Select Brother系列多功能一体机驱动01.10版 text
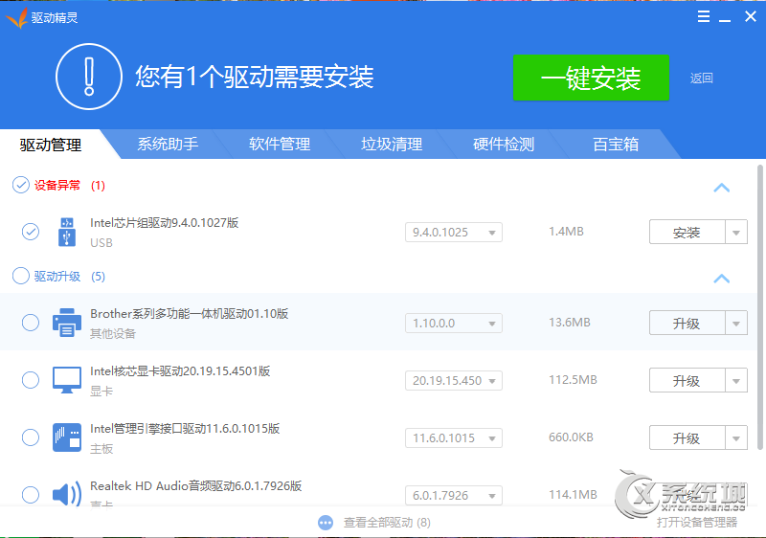The width and height of the screenshot is (766, 538). (x=189, y=313)
